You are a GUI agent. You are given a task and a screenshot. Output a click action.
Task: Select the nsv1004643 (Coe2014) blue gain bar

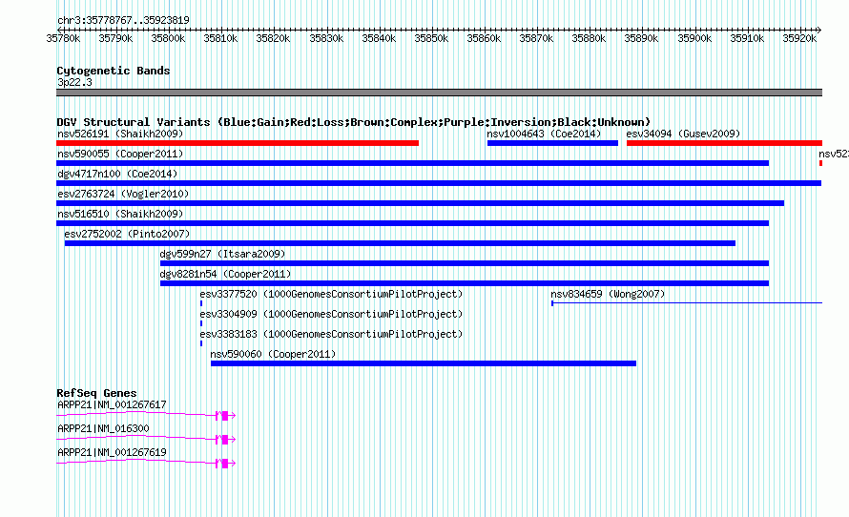click(552, 143)
